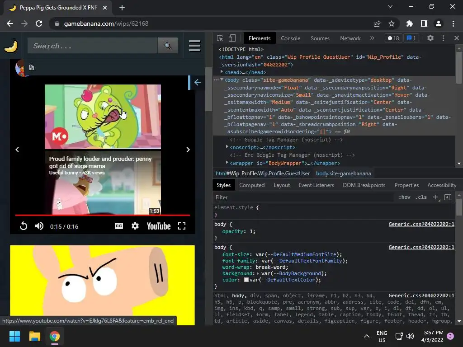Open the Layout pane tab
The width and height of the screenshot is (463, 347).
coord(282,185)
